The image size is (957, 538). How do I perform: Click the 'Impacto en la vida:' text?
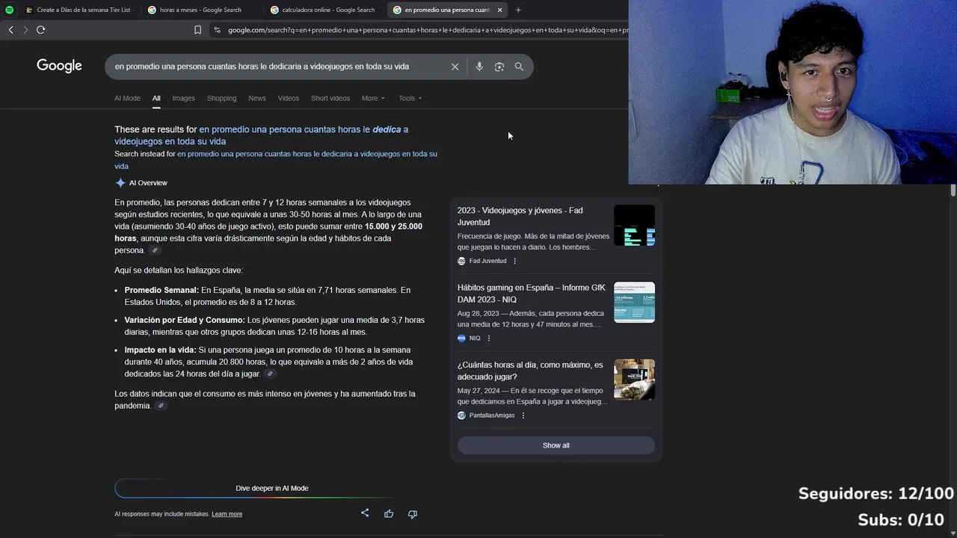(x=160, y=350)
